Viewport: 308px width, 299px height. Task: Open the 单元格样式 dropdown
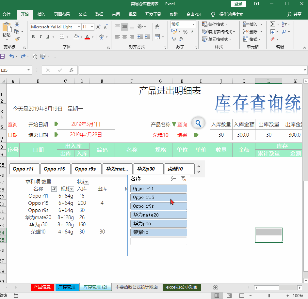[217, 39]
